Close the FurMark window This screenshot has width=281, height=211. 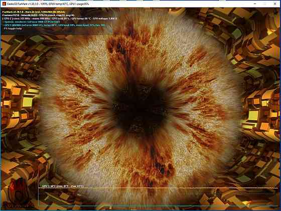click(275, 4)
